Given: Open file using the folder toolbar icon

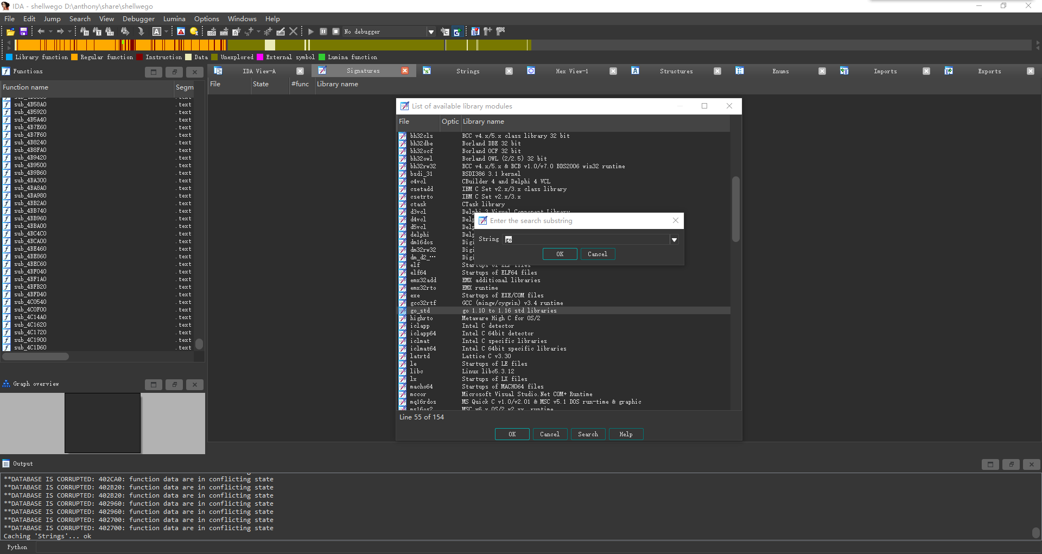Looking at the screenshot, I should (10, 31).
